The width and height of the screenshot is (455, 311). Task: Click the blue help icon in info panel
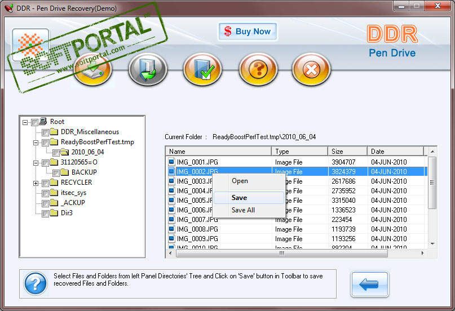coord(36,284)
